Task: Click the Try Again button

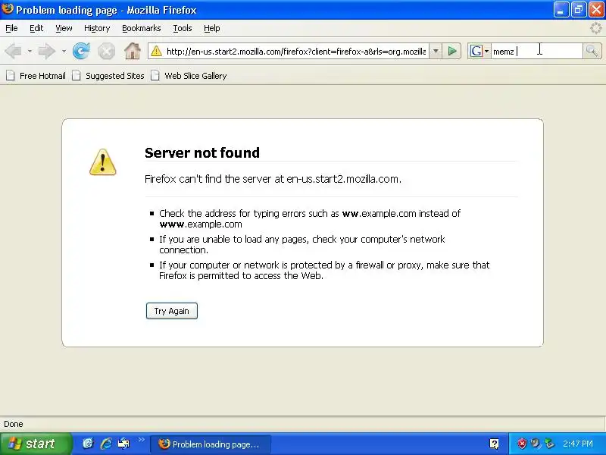Action: 172,311
